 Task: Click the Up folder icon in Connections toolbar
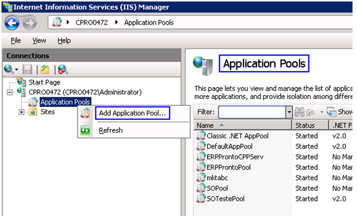[x=45, y=69]
